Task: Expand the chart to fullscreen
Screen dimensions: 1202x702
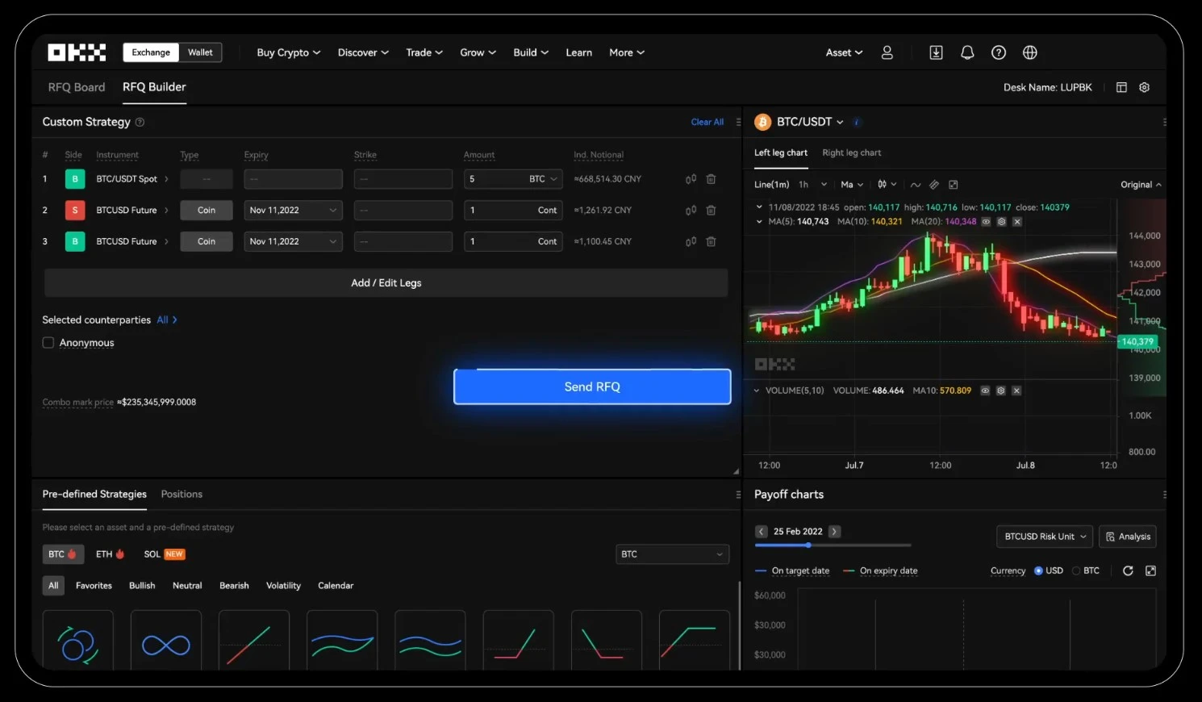Action: click(953, 184)
